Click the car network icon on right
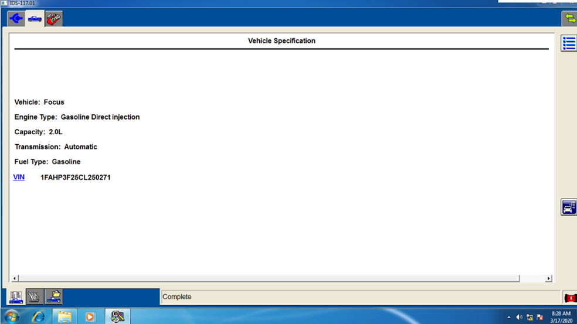577x324 pixels. pos(569,207)
